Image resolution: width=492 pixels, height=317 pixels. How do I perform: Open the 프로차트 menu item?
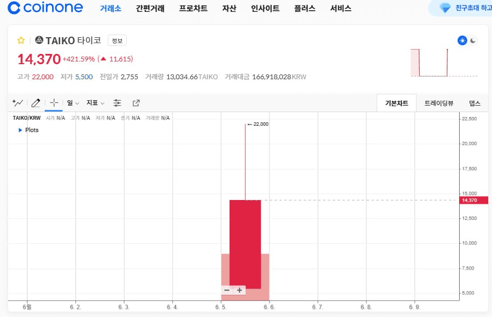[193, 9]
